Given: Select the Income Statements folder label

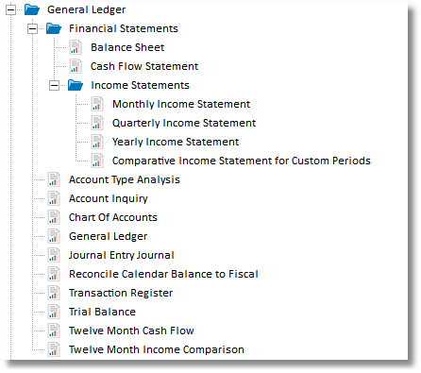Looking at the screenshot, I should [x=140, y=85].
